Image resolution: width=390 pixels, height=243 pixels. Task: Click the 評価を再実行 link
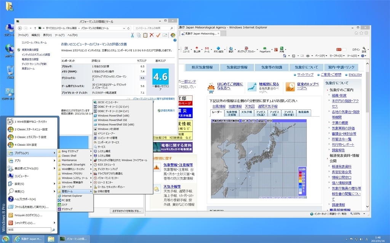point(166,110)
